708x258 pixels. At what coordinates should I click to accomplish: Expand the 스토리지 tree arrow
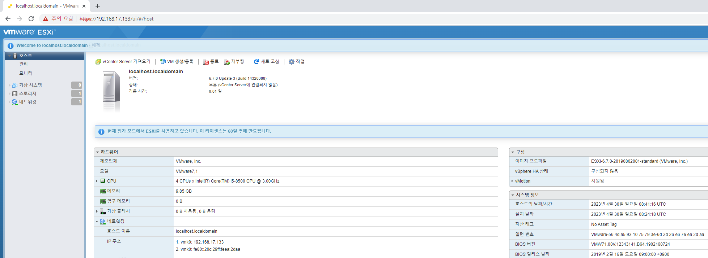pos(9,93)
